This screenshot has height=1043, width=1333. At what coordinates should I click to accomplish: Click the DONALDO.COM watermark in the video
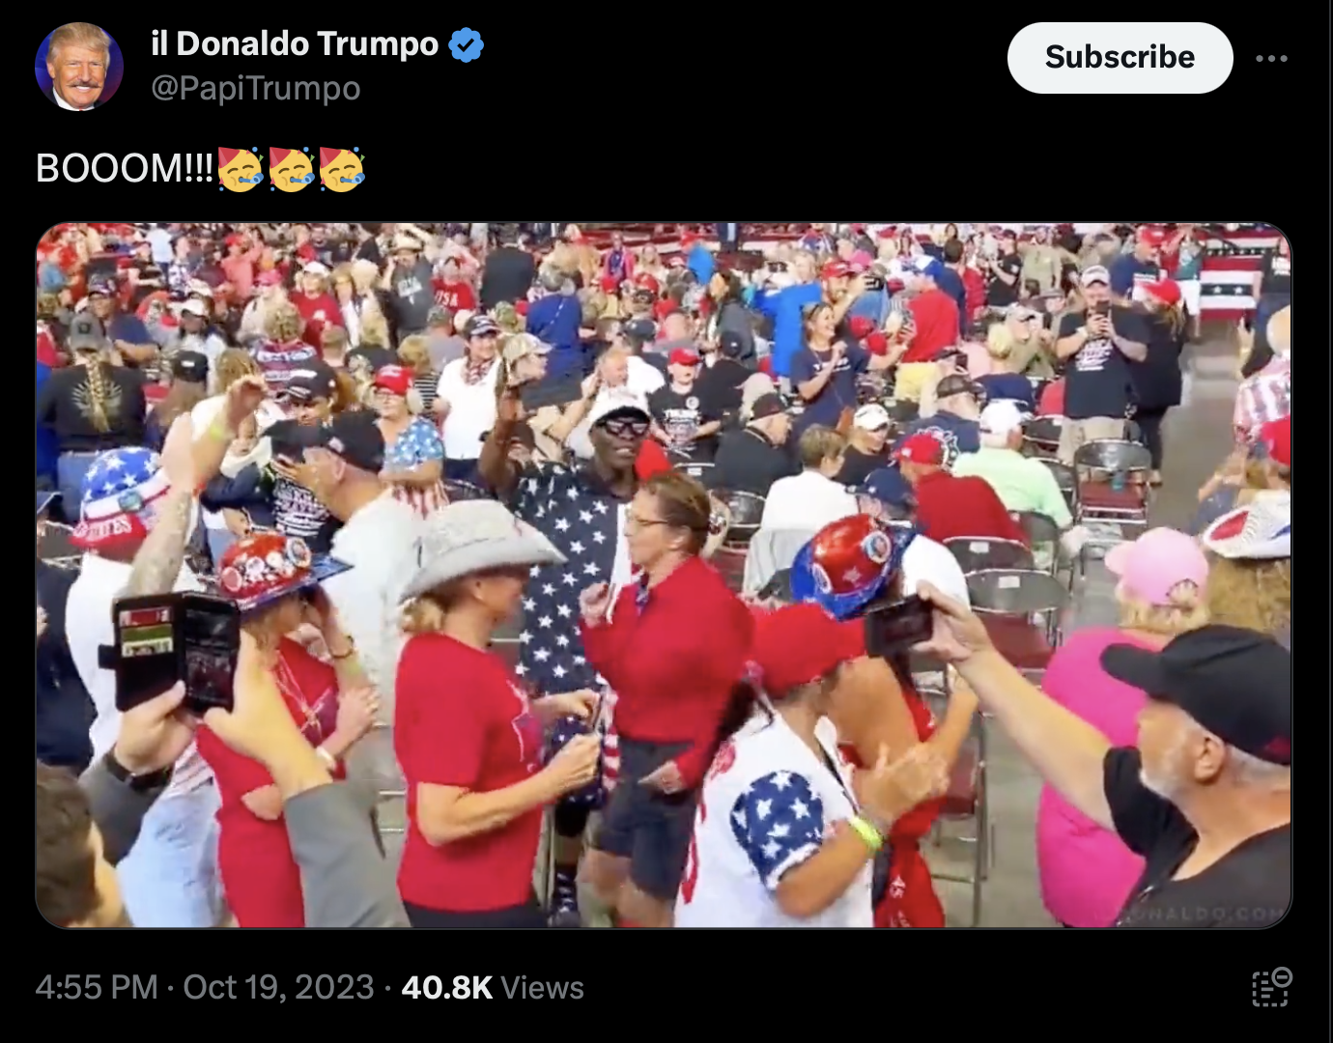tap(1207, 912)
